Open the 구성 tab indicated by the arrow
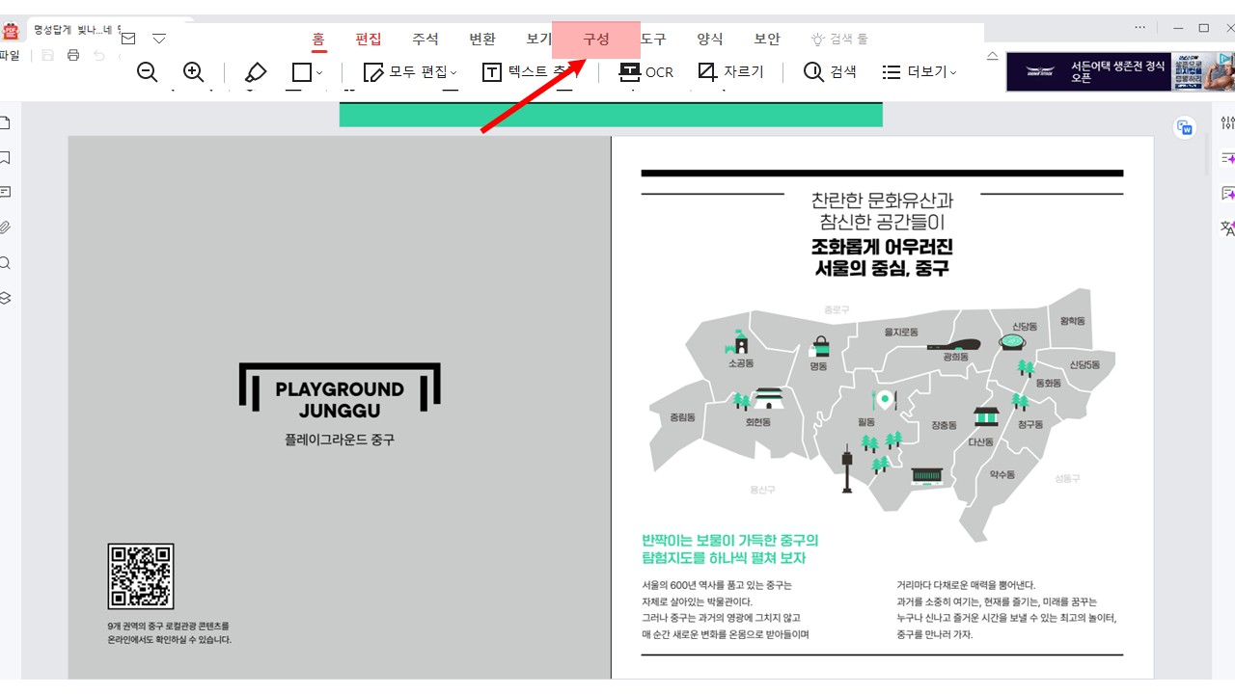The image size is (1235, 694). pyautogui.click(x=595, y=39)
